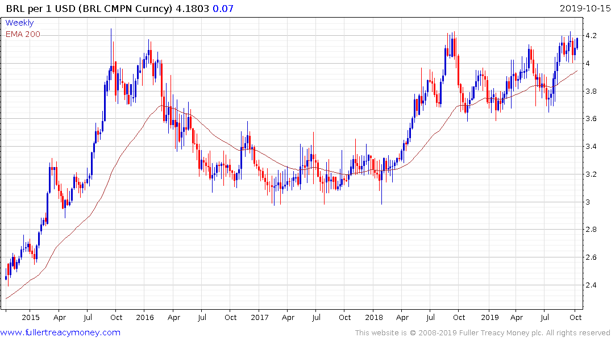Image resolution: width=611 pixels, height=341 pixels.
Task: Click the 2015 time axis label
Action: [31, 317]
